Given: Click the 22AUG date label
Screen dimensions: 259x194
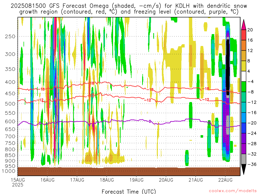Looking at the screenshot, I should [225, 180].
